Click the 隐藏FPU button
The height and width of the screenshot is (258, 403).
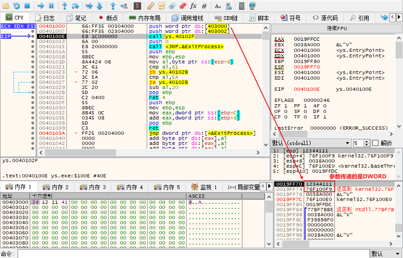(x=337, y=28)
